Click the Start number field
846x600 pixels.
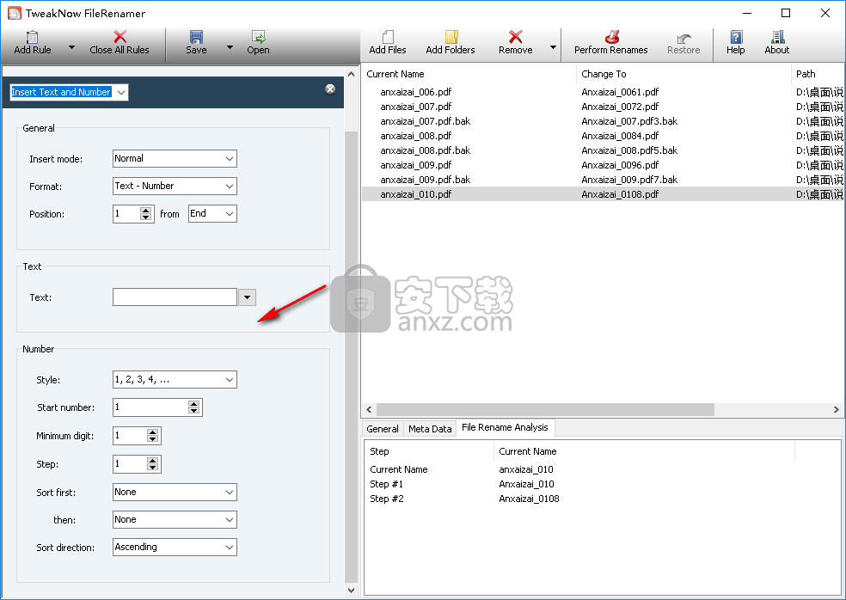[x=150, y=407]
